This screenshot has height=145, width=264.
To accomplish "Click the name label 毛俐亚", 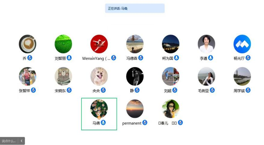I will point(203,91).
